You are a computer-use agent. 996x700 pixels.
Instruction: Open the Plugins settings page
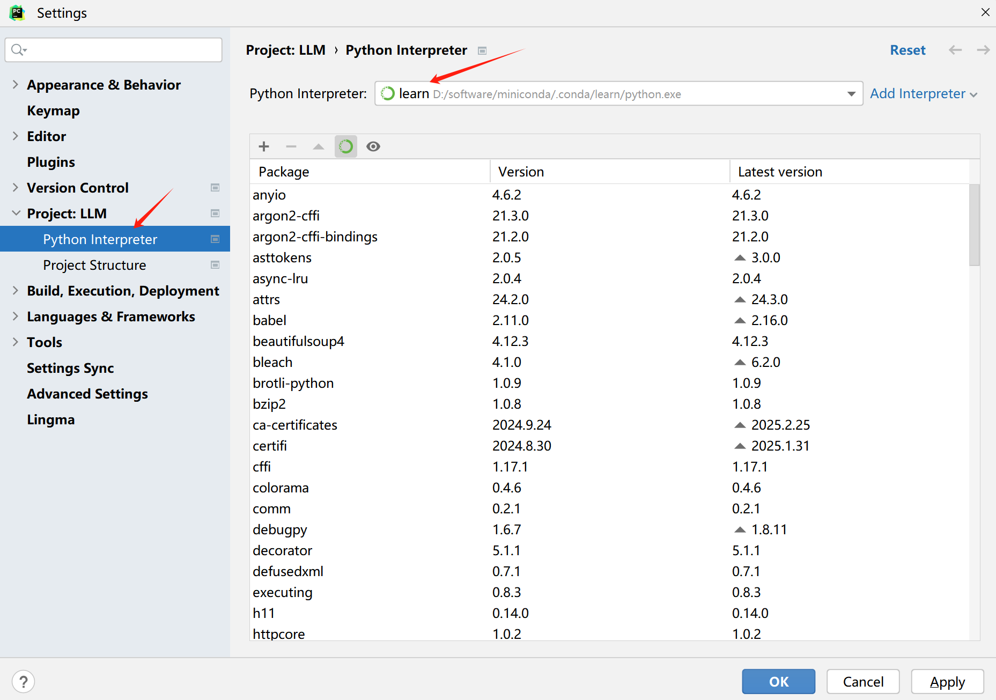(x=51, y=162)
